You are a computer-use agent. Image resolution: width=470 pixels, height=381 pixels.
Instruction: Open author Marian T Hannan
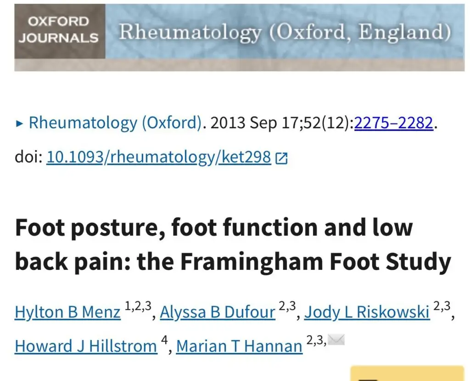[239, 346]
